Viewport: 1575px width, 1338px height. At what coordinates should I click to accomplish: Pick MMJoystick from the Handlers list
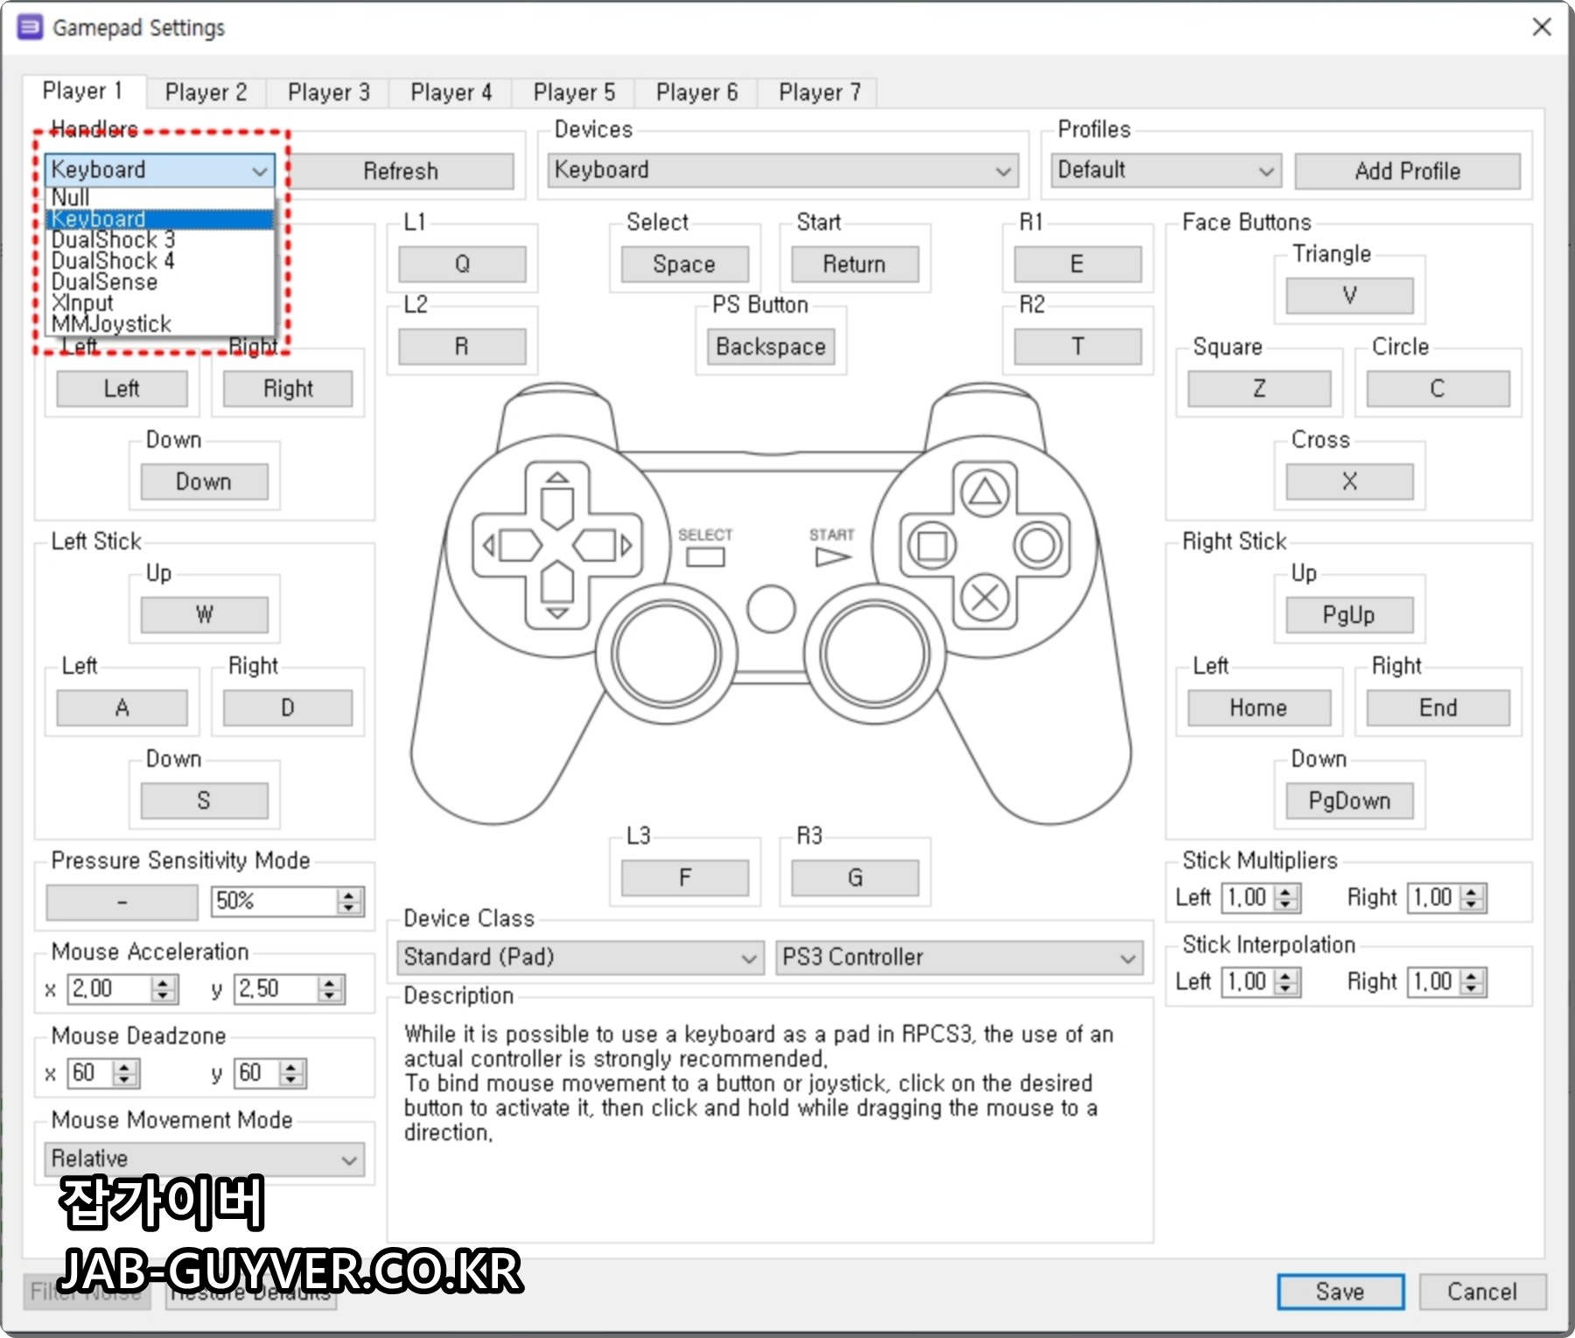160,324
